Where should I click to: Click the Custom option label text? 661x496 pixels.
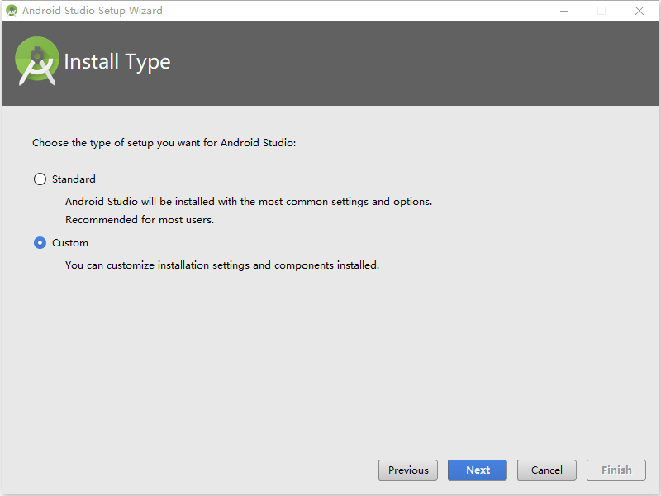click(69, 242)
